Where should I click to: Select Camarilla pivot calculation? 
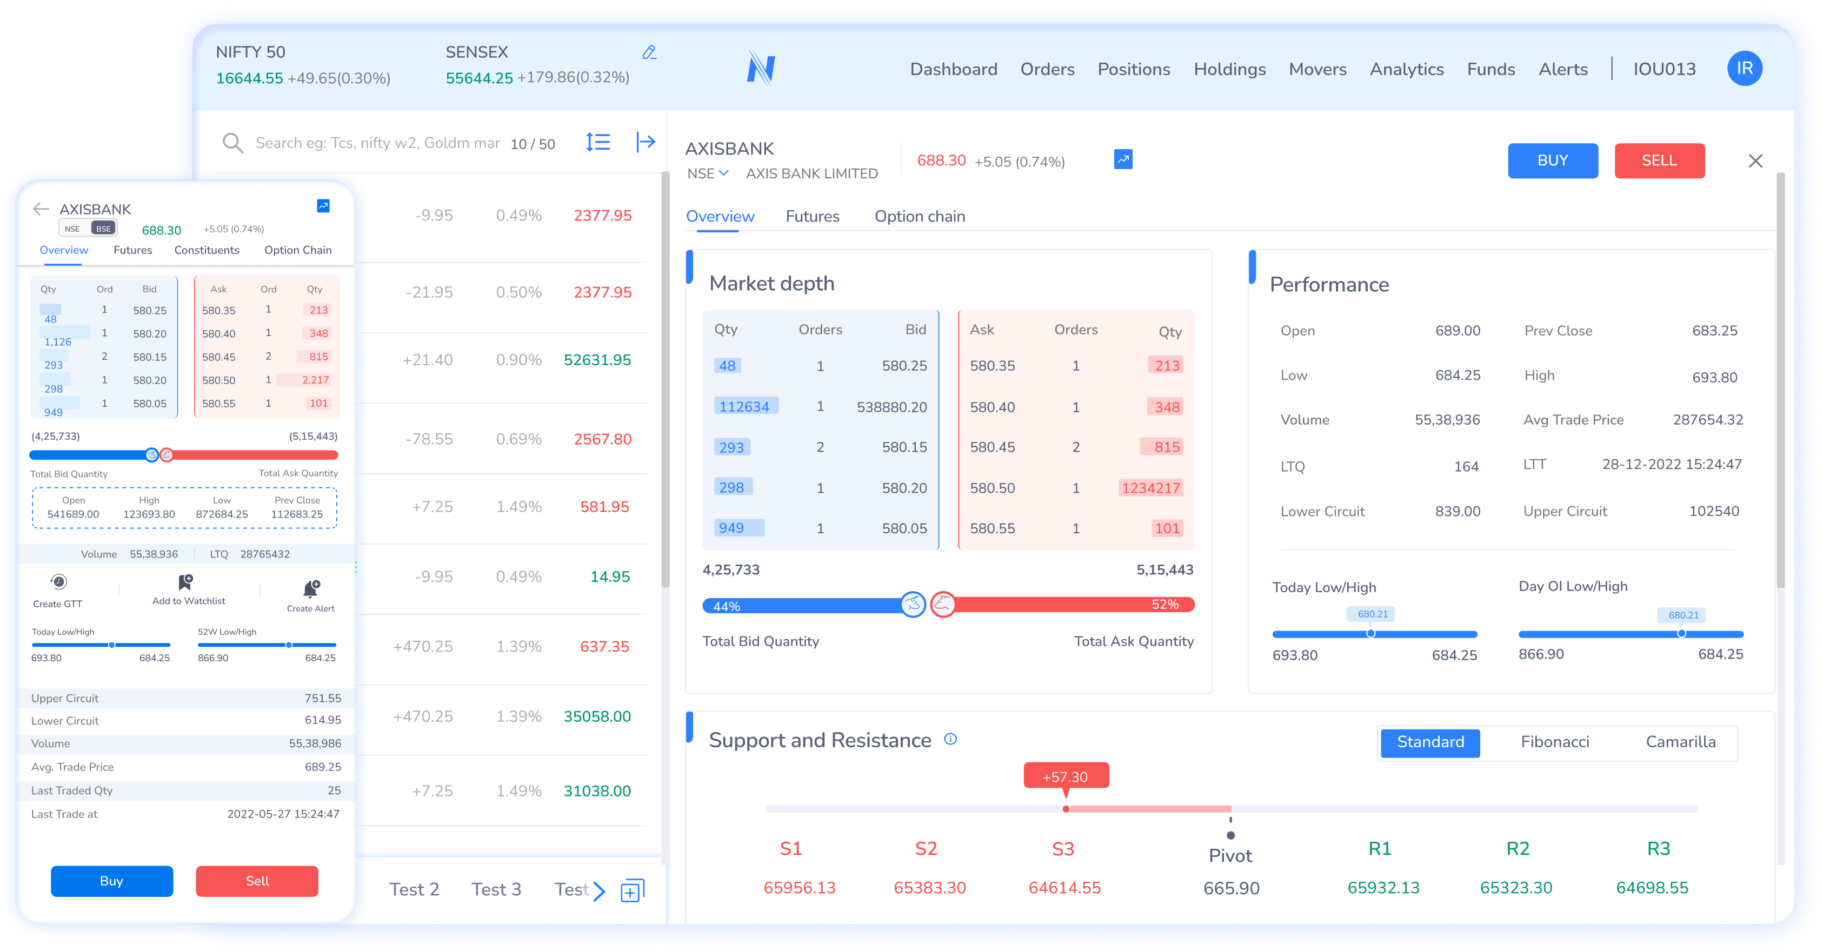[1680, 742]
